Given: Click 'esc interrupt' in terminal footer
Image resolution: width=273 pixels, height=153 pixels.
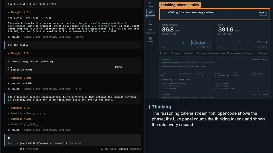Looking at the screenshot, I should 29,149.
